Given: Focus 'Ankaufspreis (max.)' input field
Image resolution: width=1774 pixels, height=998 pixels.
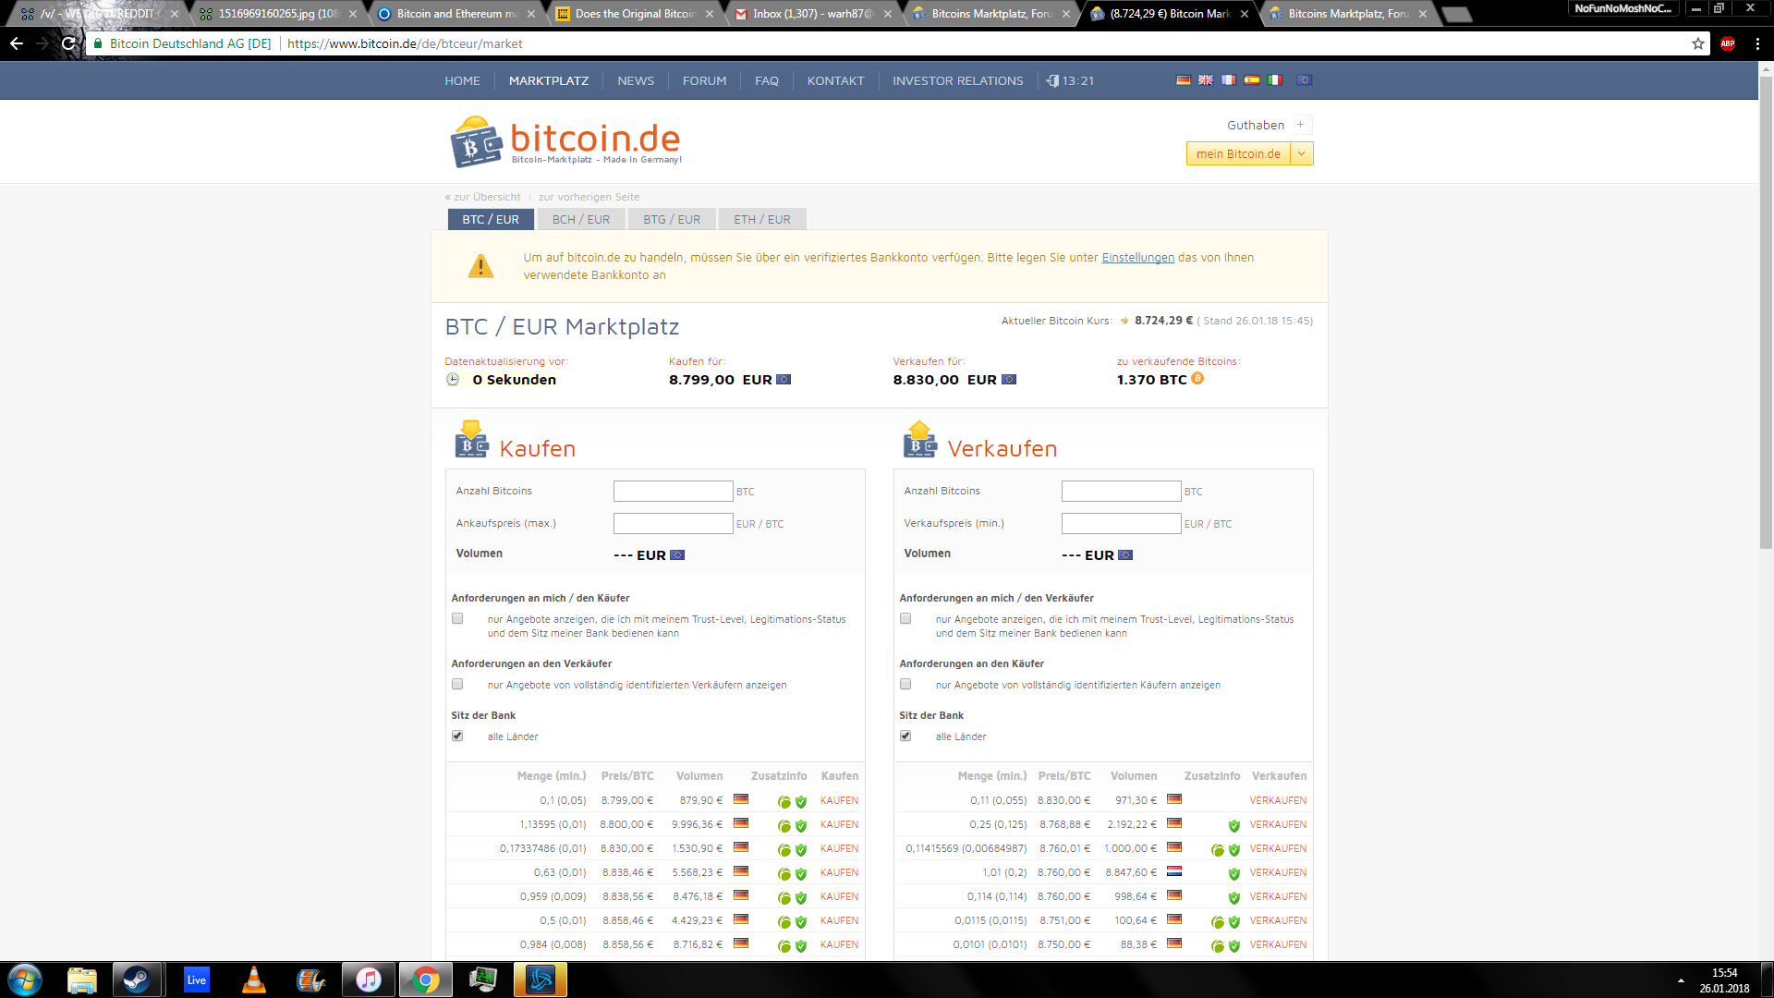Looking at the screenshot, I should click(673, 523).
